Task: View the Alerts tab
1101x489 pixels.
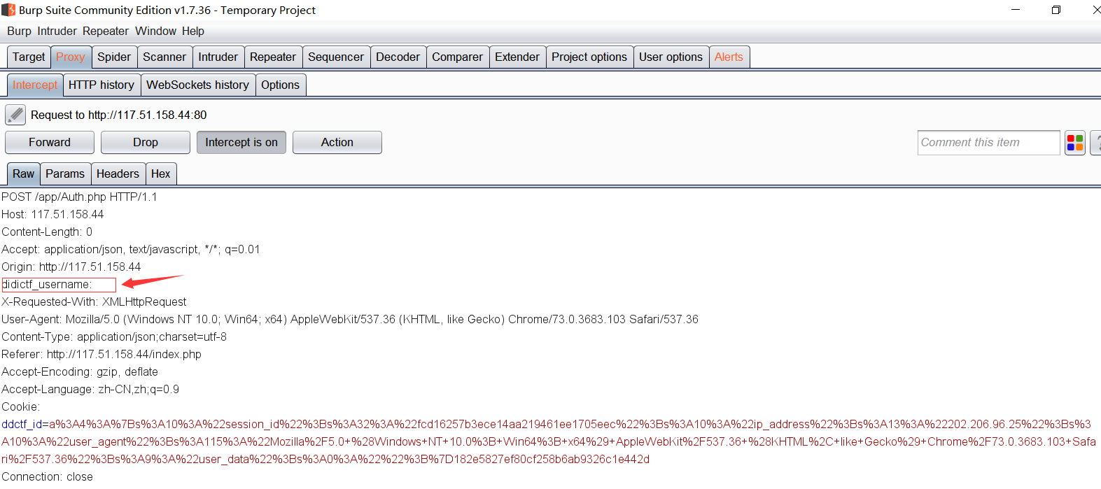Action: [x=729, y=57]
